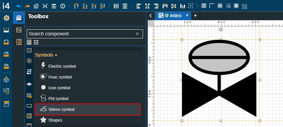Click the orange list category strip icon

pyautogui.click(x=29, y=116)
